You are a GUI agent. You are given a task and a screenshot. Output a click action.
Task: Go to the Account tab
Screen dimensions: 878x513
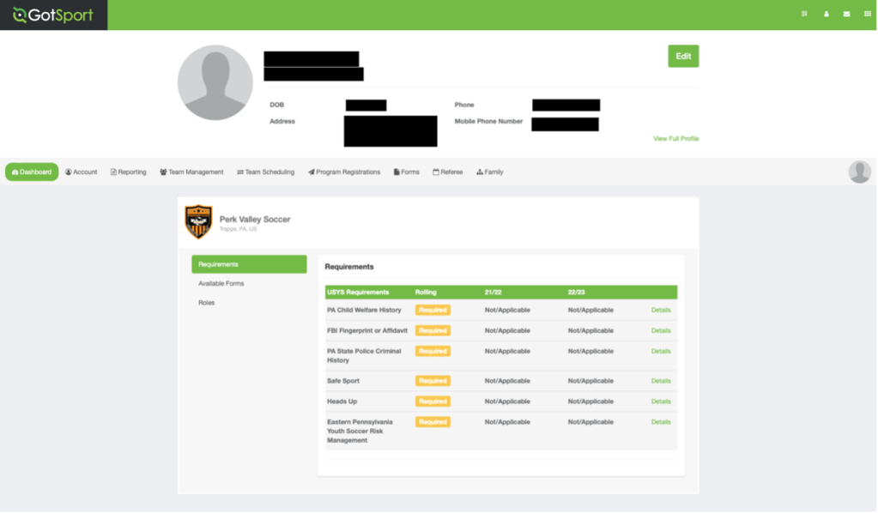(82, 172)
